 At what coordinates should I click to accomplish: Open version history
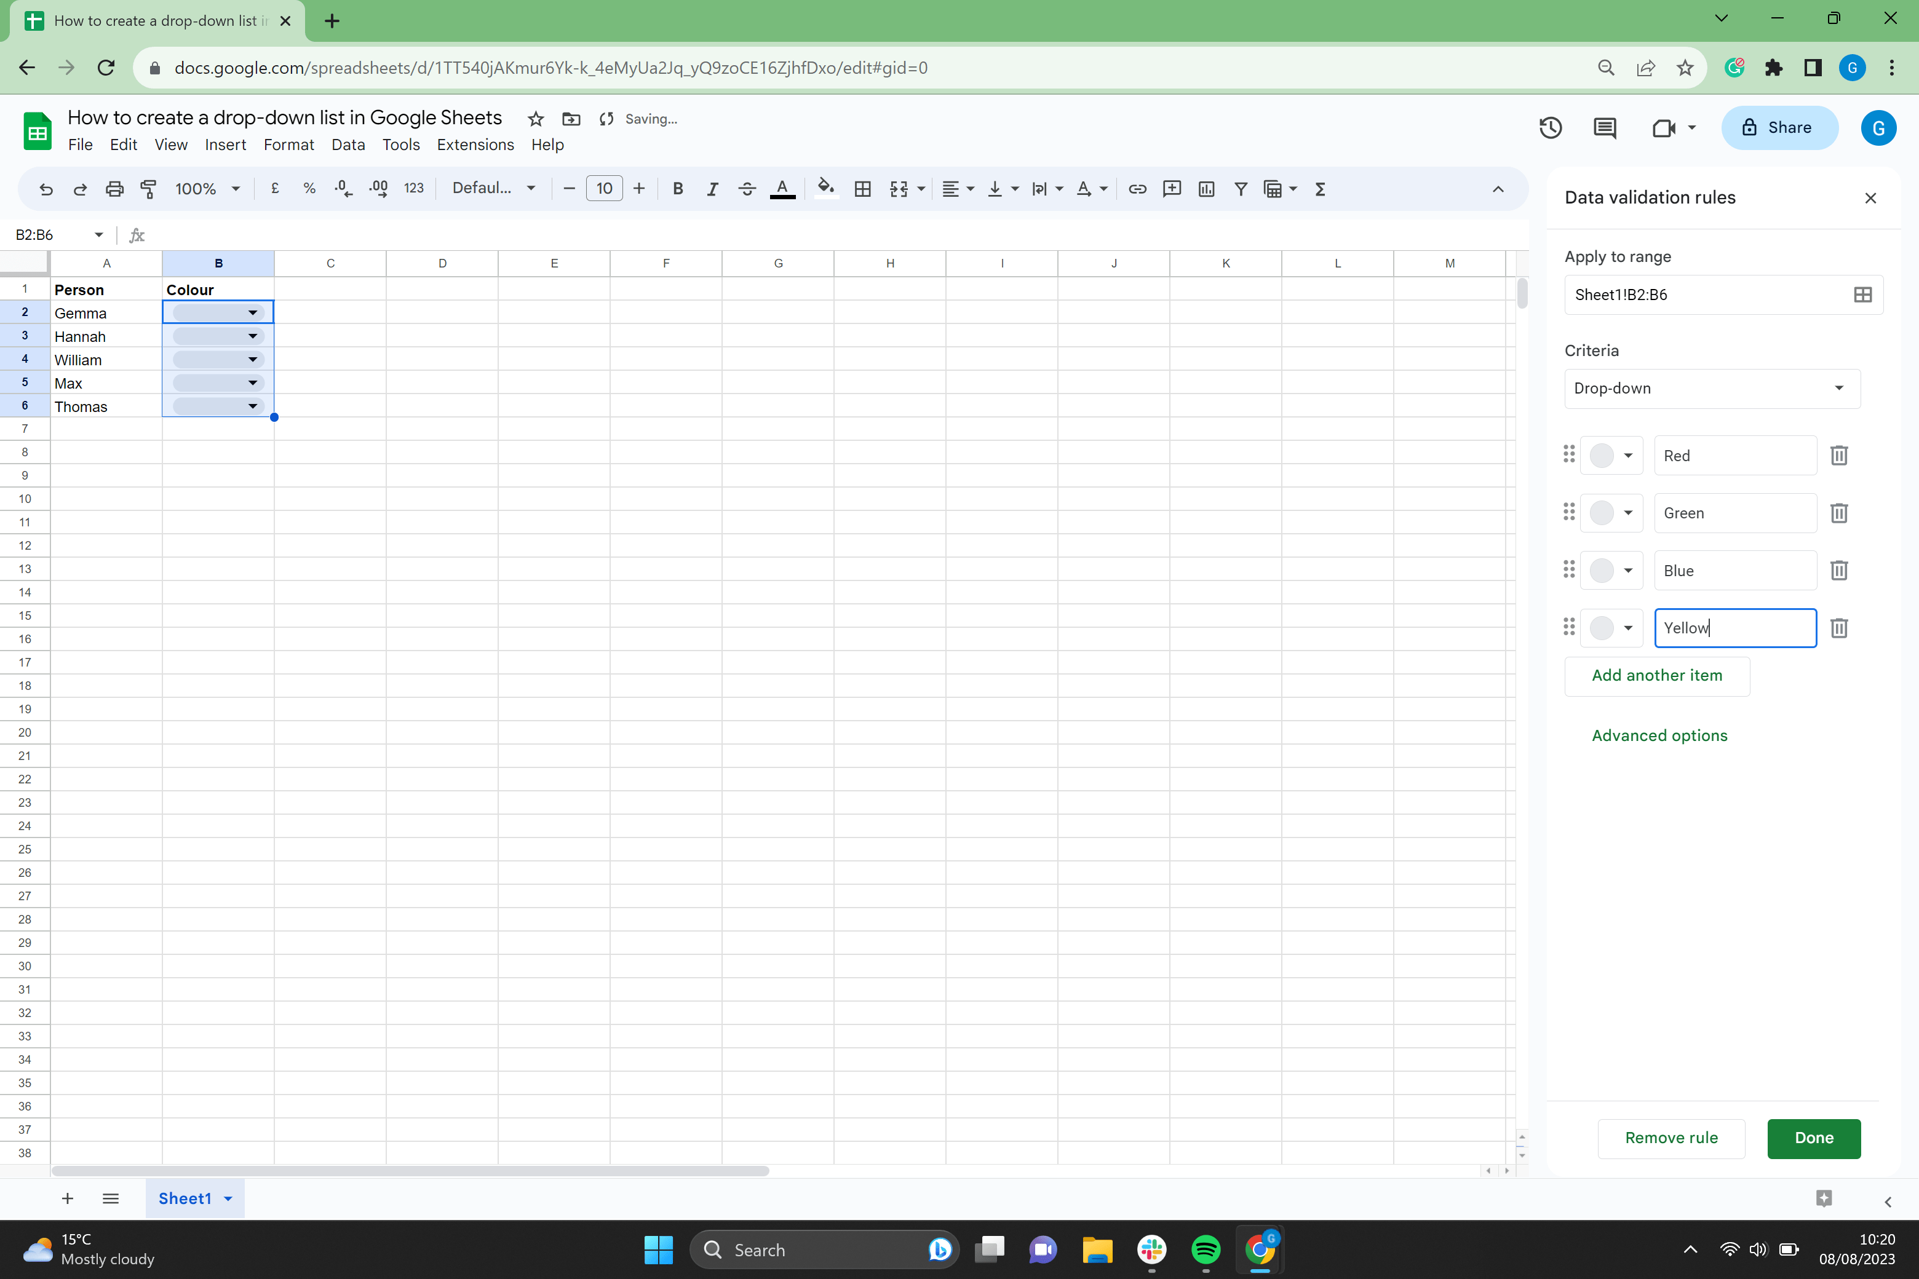(1549, 127)
